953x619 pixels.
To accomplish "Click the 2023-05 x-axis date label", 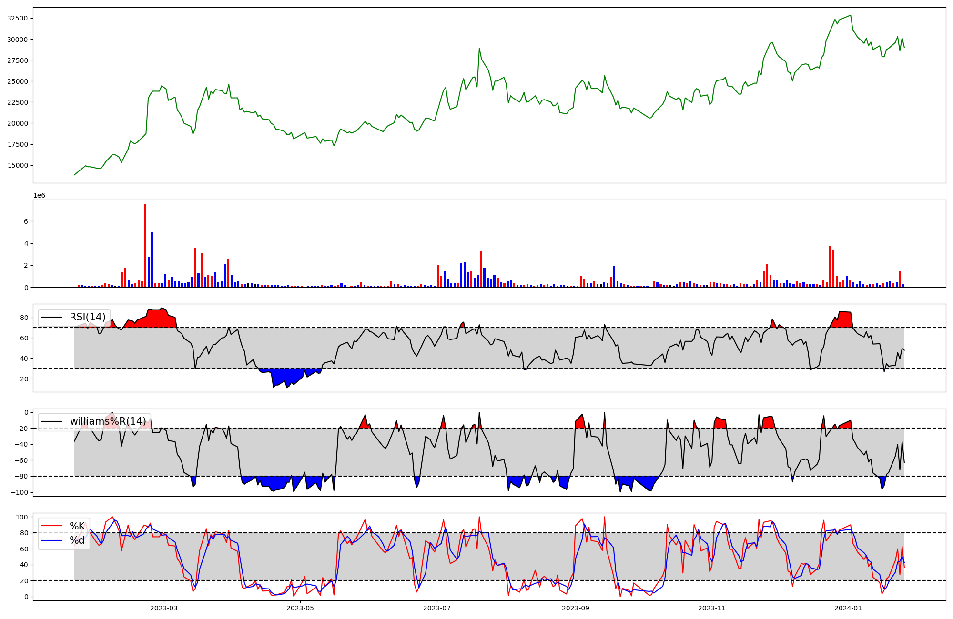I will 300,608.
